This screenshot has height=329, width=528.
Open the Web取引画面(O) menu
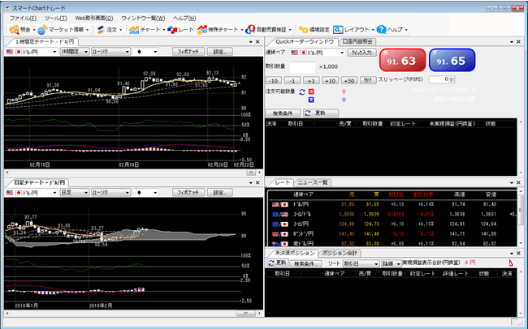coord(94,18)
